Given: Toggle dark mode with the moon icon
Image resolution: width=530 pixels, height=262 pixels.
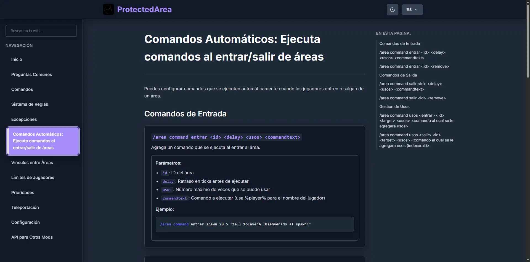Looking at the screenshot, I should pos(392,9).
